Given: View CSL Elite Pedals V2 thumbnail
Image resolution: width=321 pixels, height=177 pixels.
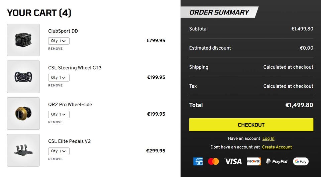Looking at the screenshot, I should [x=23, y=150].
